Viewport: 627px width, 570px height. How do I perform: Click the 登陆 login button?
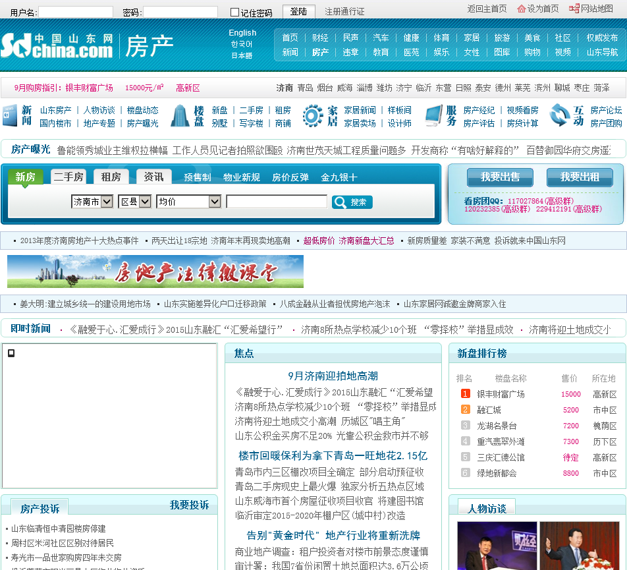tap(299, 12)
